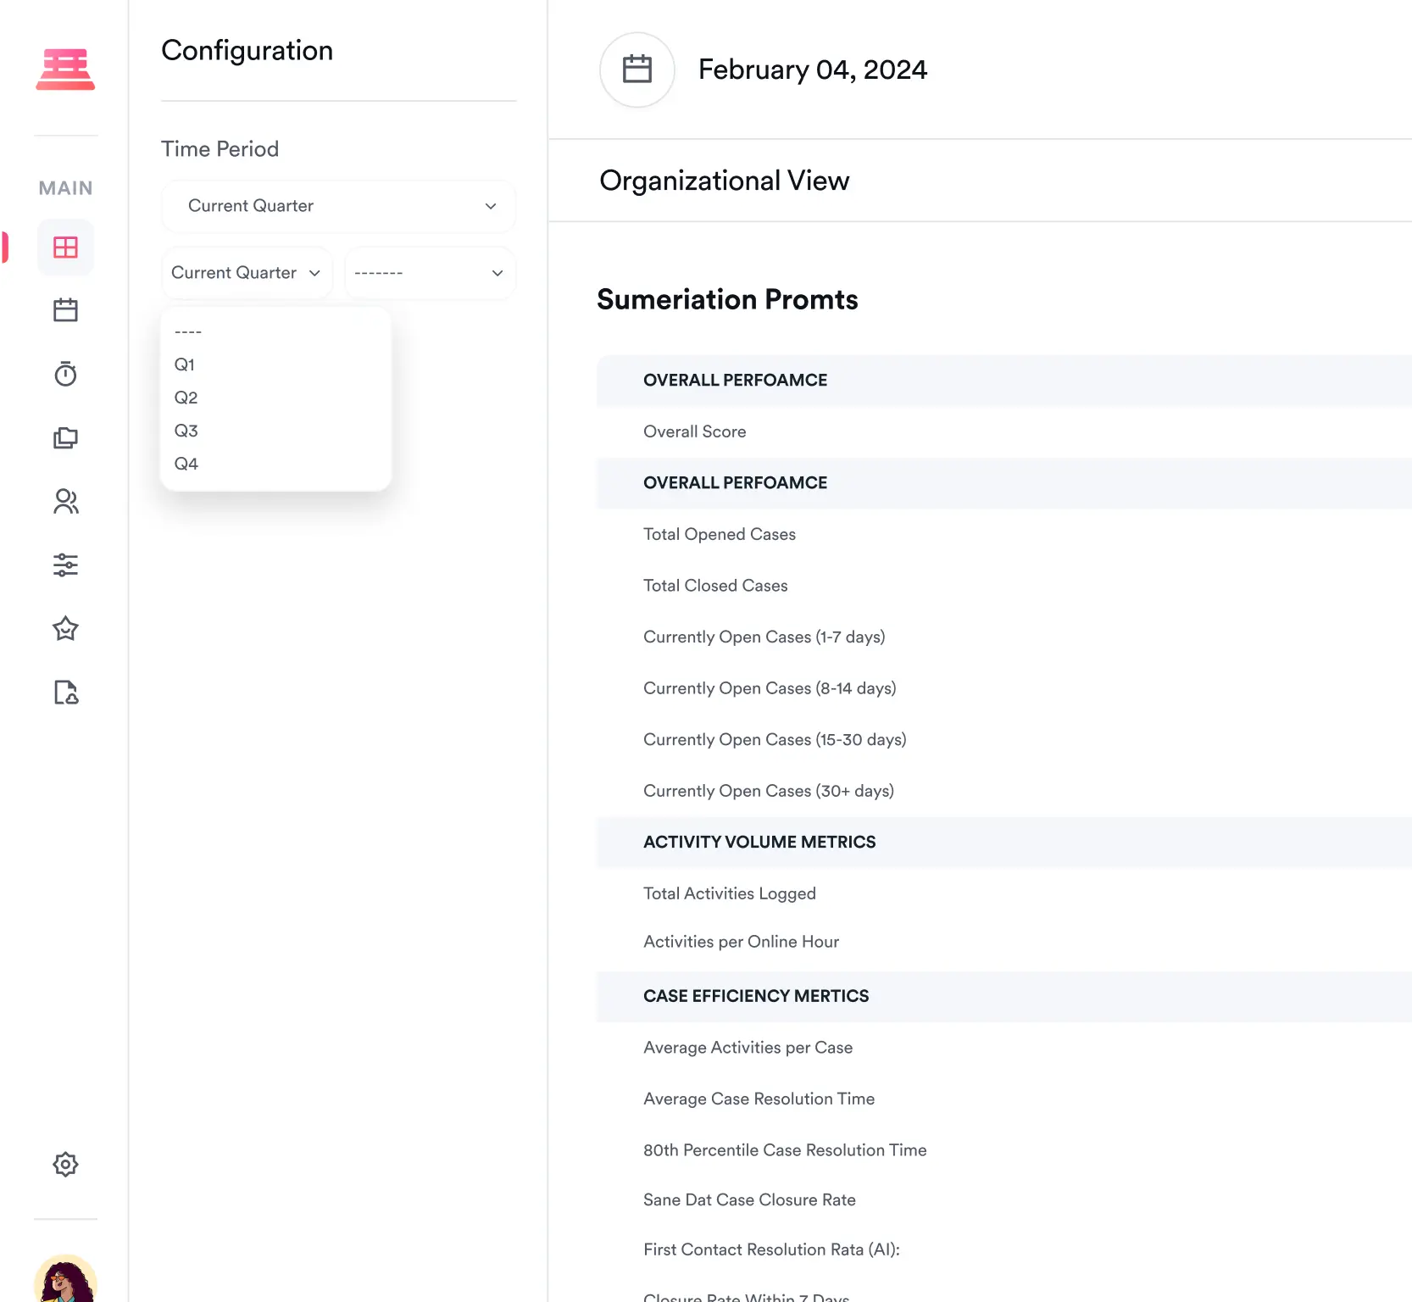This screenshot has width=1412, height=1302.
Task: Open the dashboard grid icon in sidebar
Action: (x=65, y=248)
